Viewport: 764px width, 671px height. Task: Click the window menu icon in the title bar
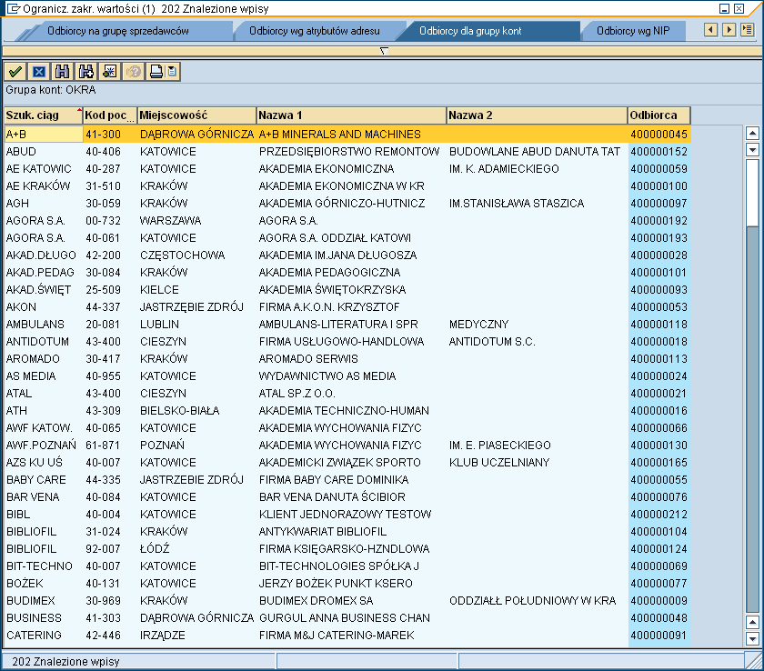13,8
